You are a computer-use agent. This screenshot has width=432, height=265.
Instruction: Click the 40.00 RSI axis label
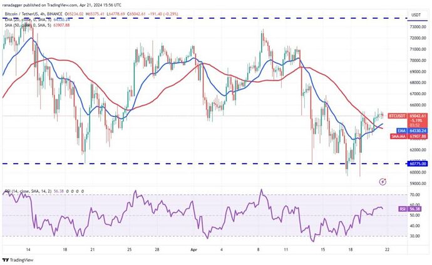click(x=415, y=226)
